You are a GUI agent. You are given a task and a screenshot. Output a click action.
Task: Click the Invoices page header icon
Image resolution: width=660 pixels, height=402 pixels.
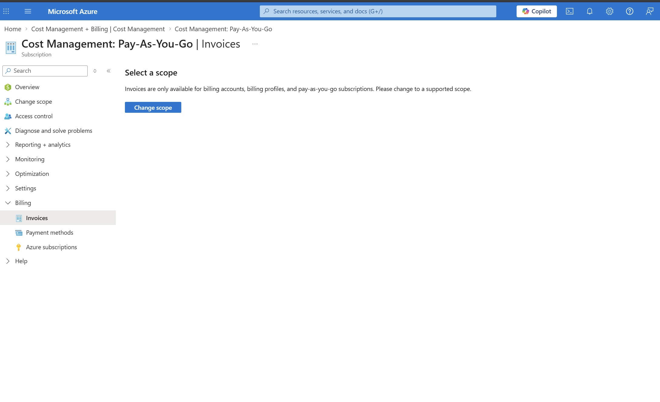click(x=11, y=48)
